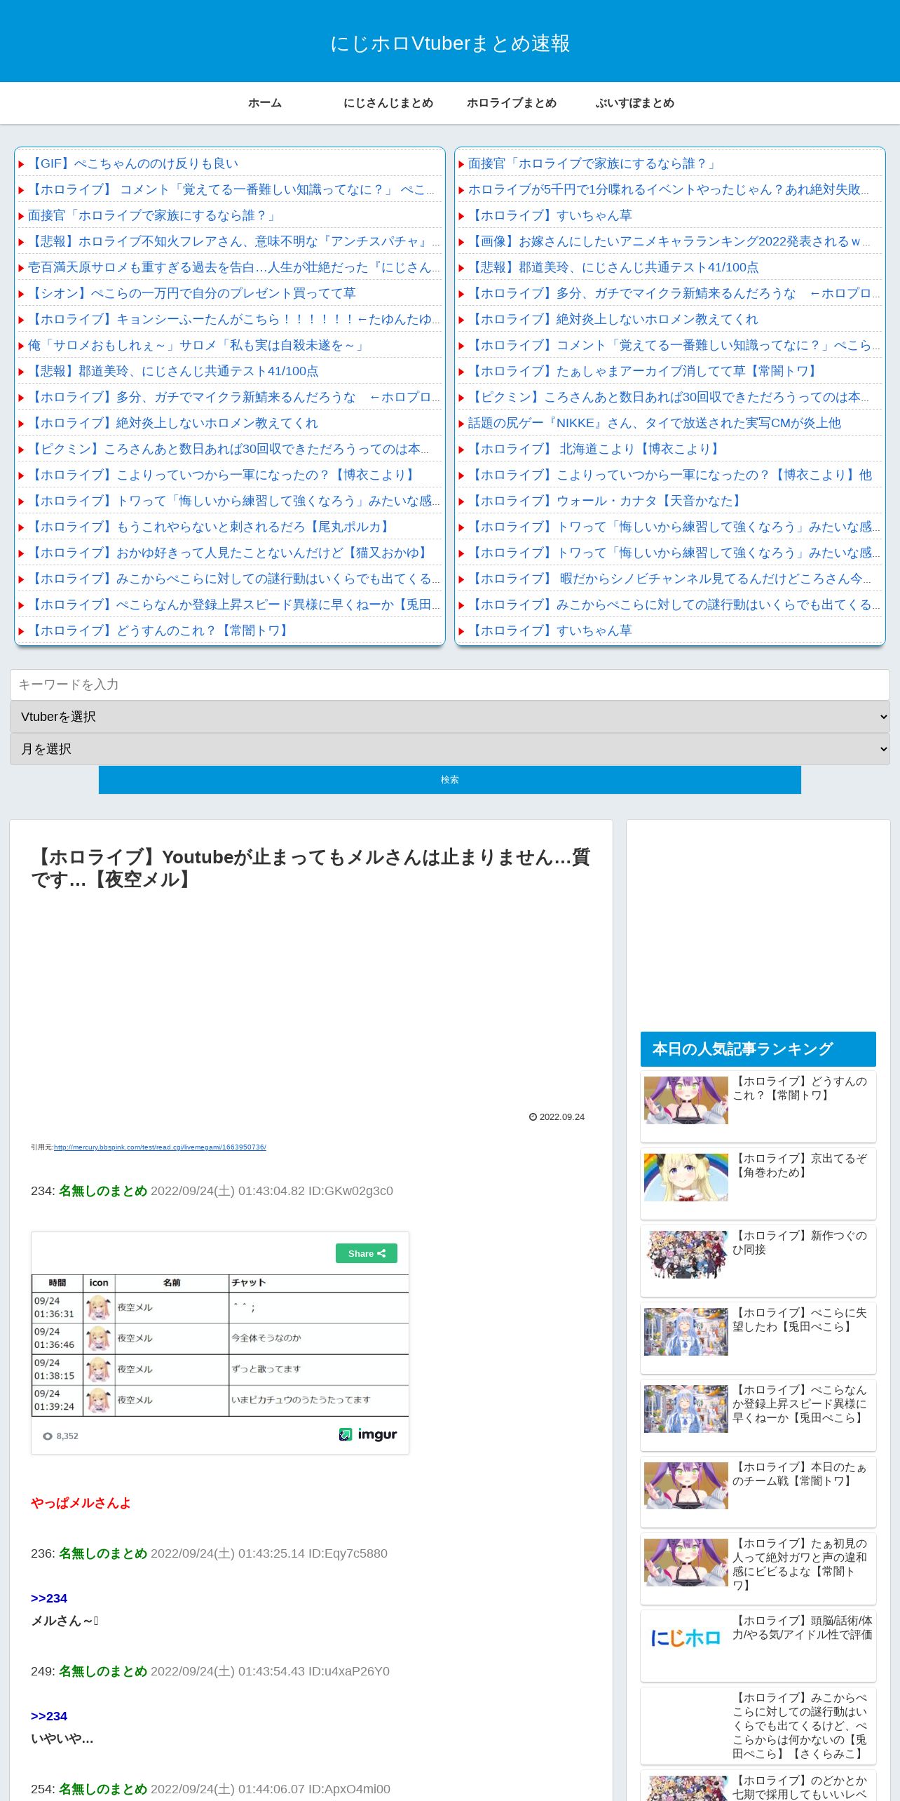The width and height of the screenshot is (900, 1801).
Task: Open ranking title 新作つぐのひ同接
Action: coord(800,1243)
